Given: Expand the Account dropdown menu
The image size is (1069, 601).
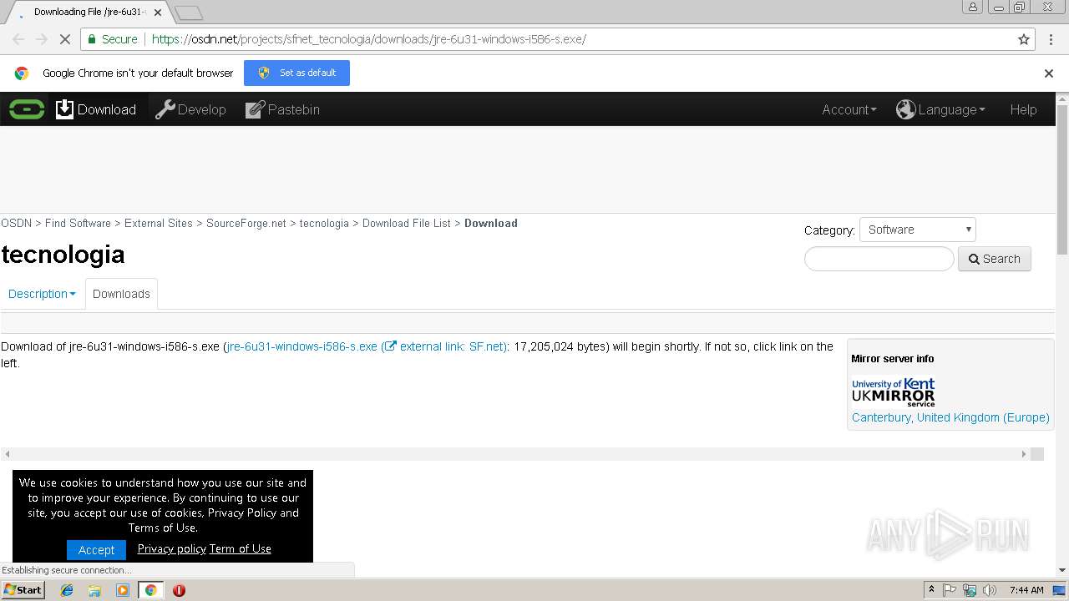Looking at the screenshot, I should [849, 109].
